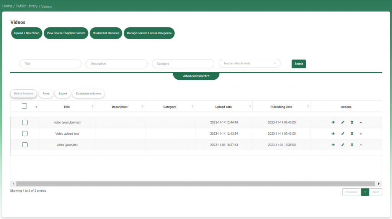Go to Next page

(376, 192)
